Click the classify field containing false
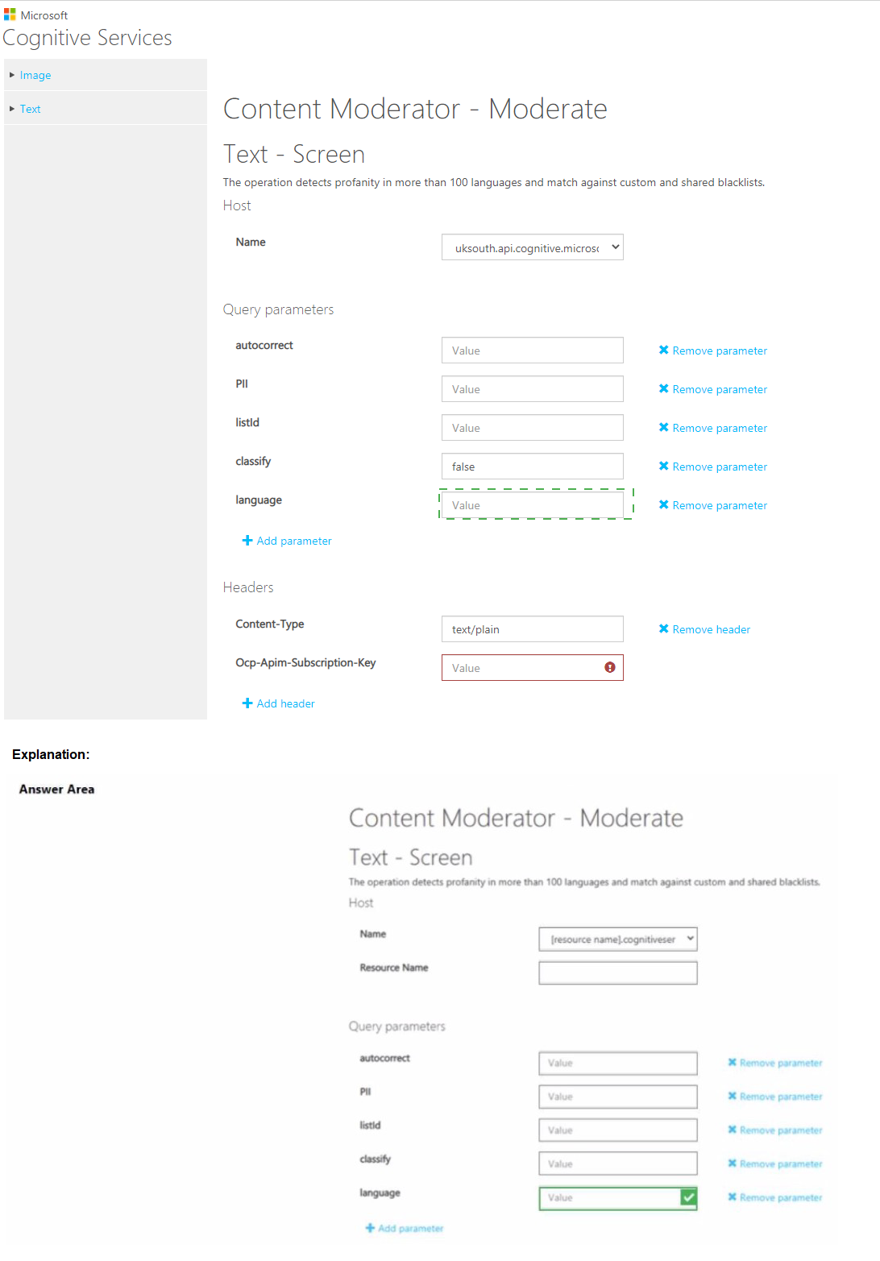This screenshot has width=880, height=1261. coord(532,467)
